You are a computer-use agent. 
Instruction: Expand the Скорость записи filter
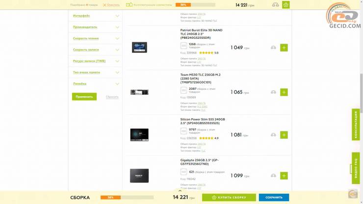click(96, 50)
